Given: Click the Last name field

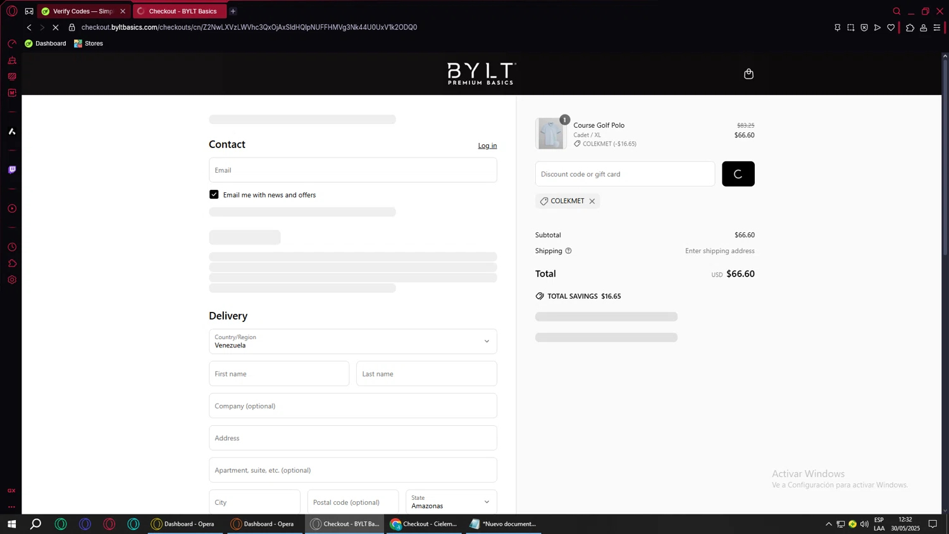Looking at the screenshot, I should pos(426,373).
